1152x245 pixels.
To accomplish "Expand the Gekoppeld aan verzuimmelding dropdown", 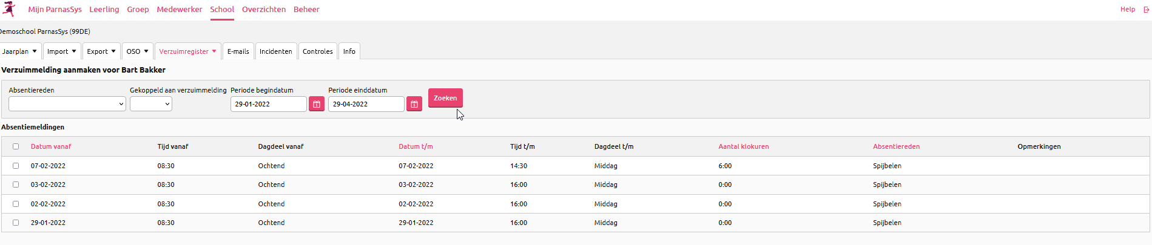I will pyautogui.click(x=150, y=104).
